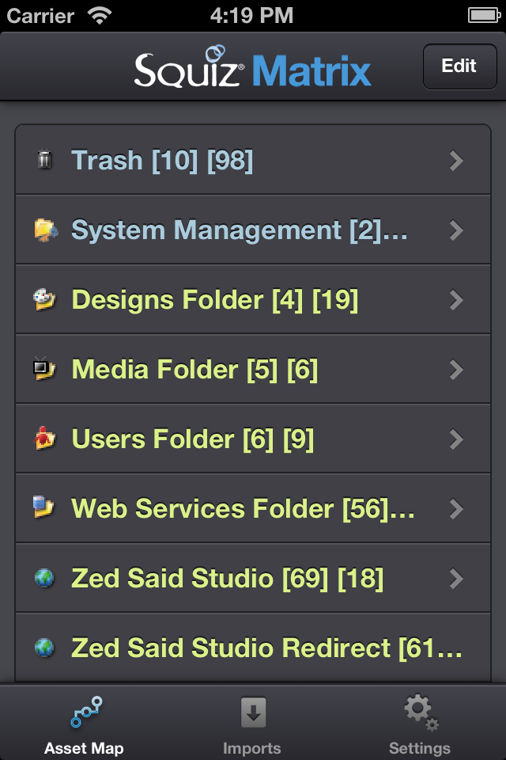This screenshot has width=506, height=760.
Task: Tap the Squiz Matrix logo
Action: click(x=252, y=68)
